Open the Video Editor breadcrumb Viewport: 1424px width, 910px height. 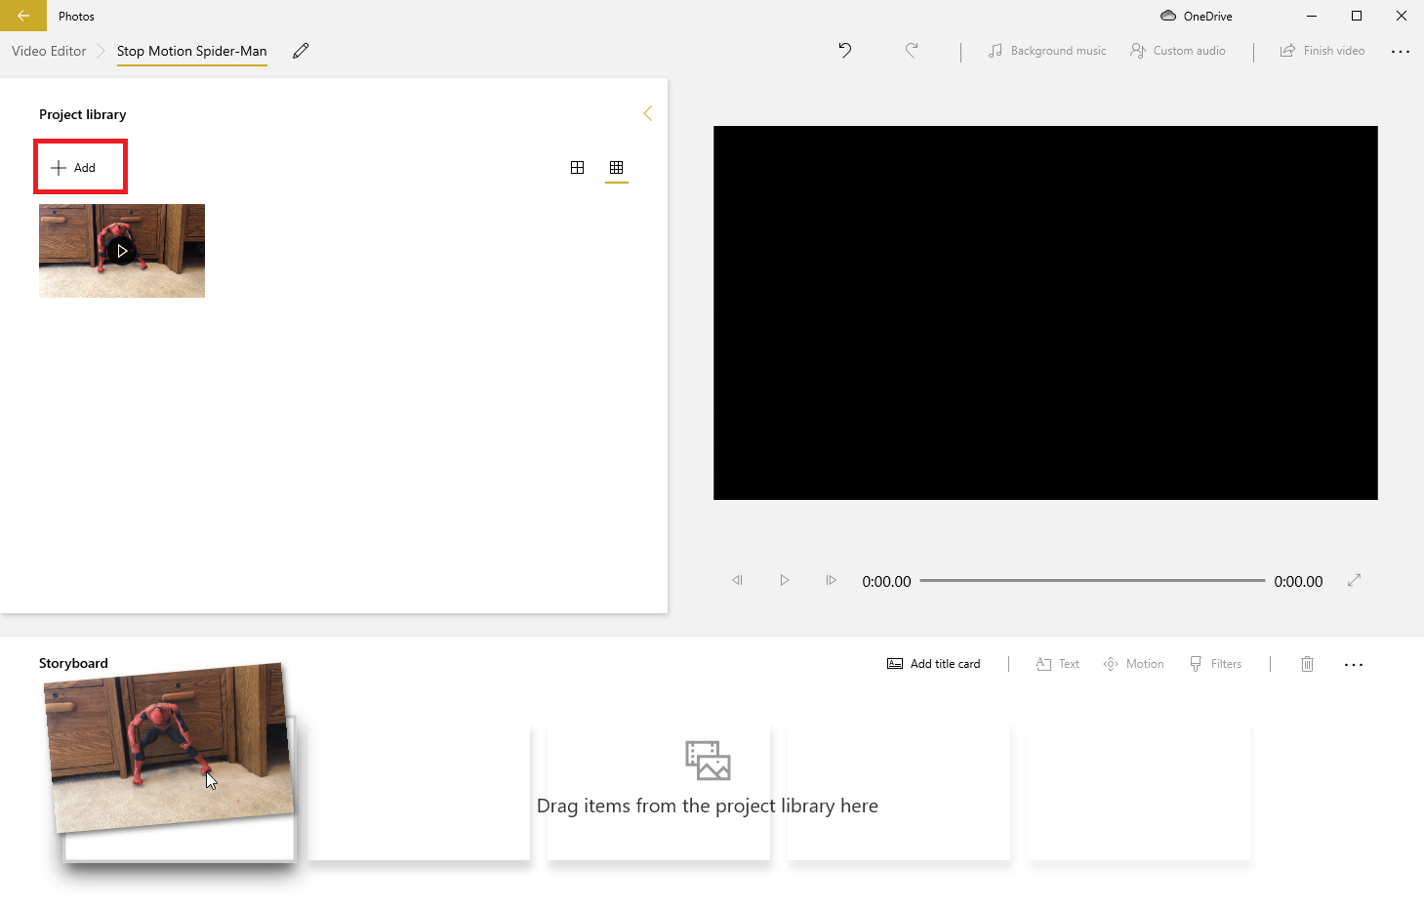[49, 51]
